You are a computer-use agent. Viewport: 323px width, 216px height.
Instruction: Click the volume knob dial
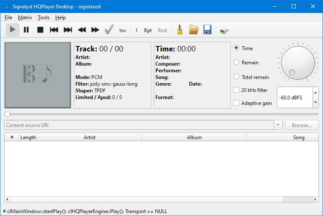pos(298,63)
